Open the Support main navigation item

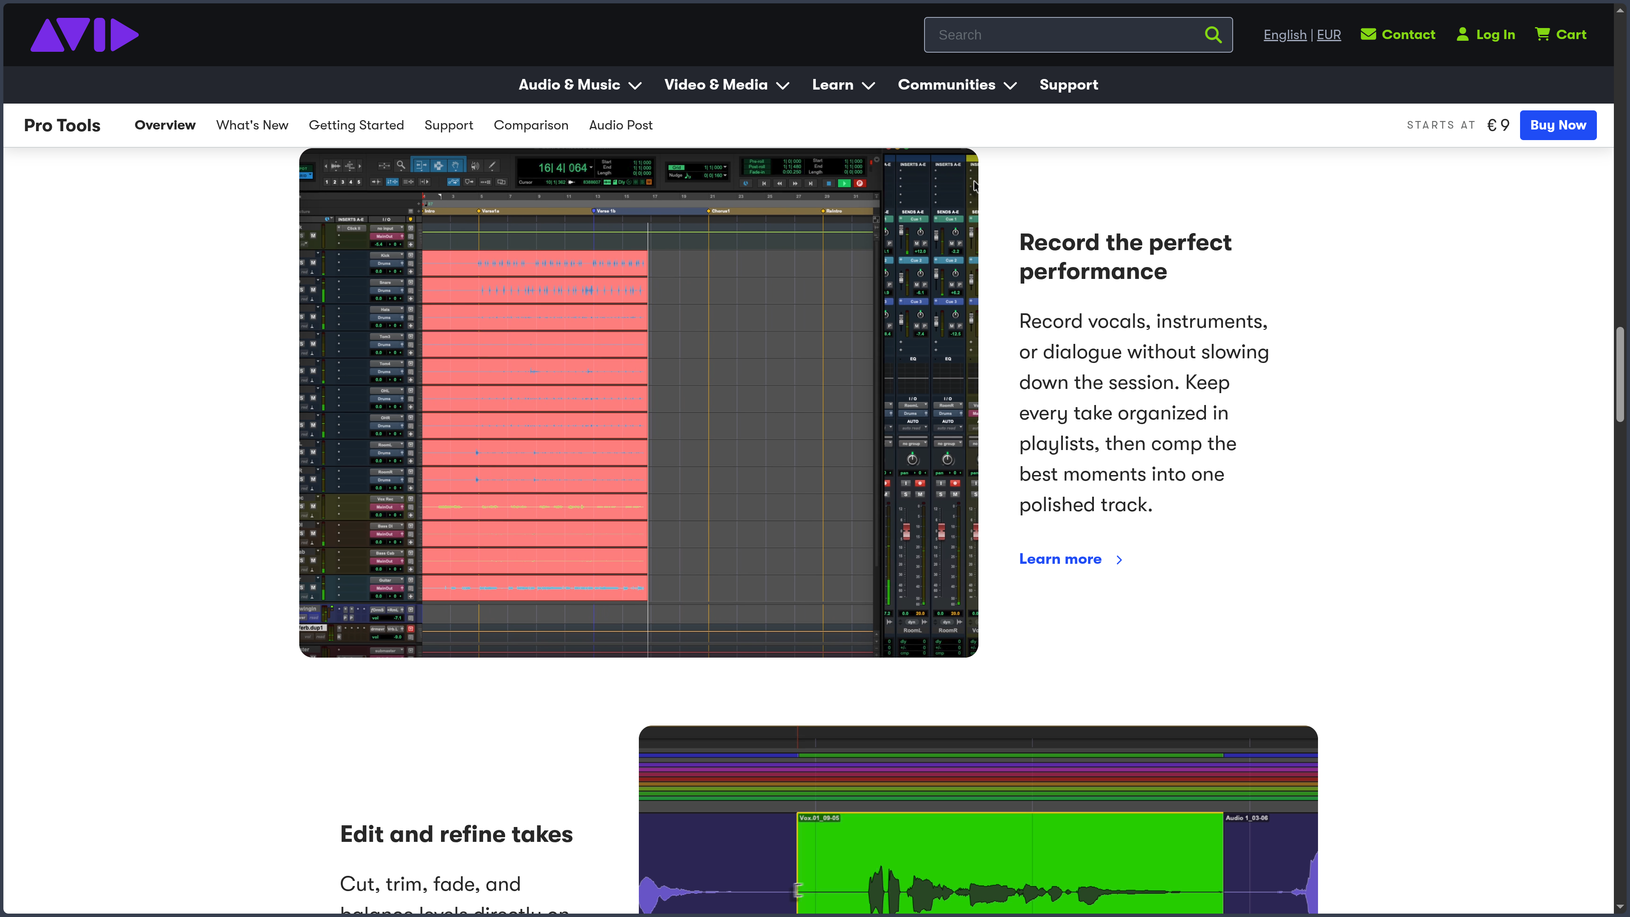(x=1068, y=85)
